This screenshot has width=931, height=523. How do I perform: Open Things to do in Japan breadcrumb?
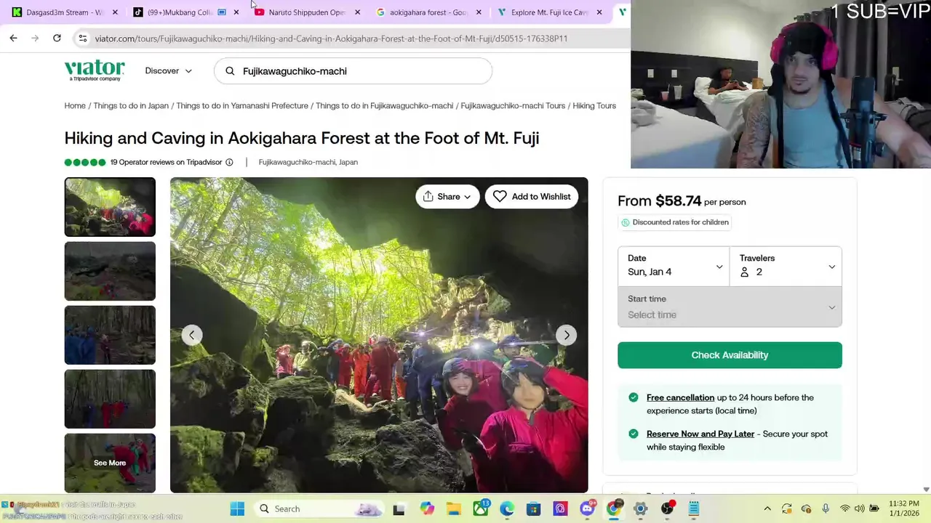point(131,105)
